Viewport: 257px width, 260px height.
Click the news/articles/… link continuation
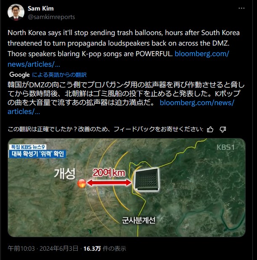(34, 64)
